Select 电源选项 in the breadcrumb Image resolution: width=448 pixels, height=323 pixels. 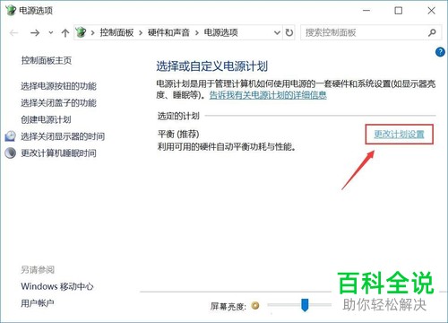(x=220, y=32)
